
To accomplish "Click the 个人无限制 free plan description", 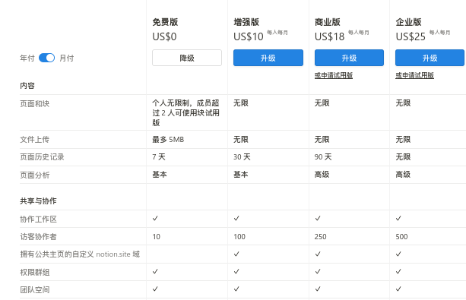I will [x=185, y=113].
